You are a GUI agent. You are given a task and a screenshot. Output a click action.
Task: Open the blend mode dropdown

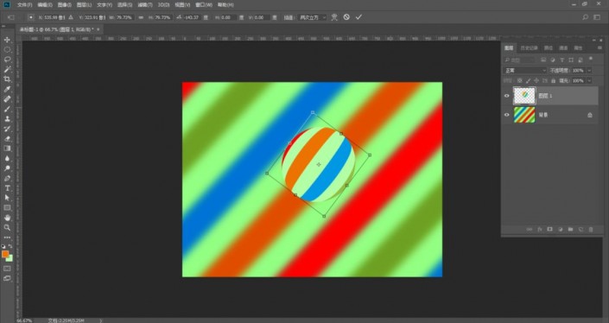tap(524, 70)
